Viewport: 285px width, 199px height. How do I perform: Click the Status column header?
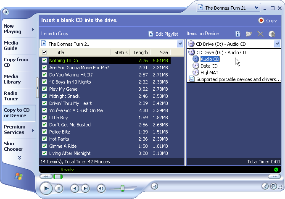tap(121, 52)
